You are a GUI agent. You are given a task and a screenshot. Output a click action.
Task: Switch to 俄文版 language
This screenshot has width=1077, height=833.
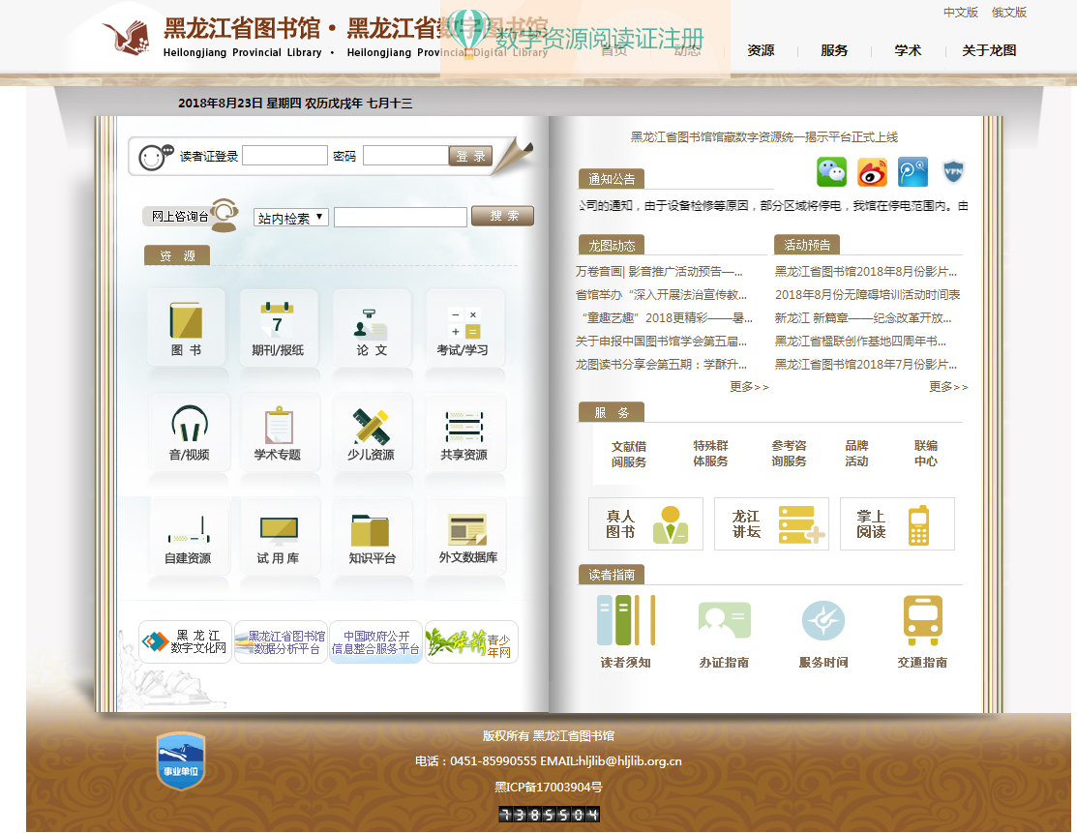pos(1009,13)
